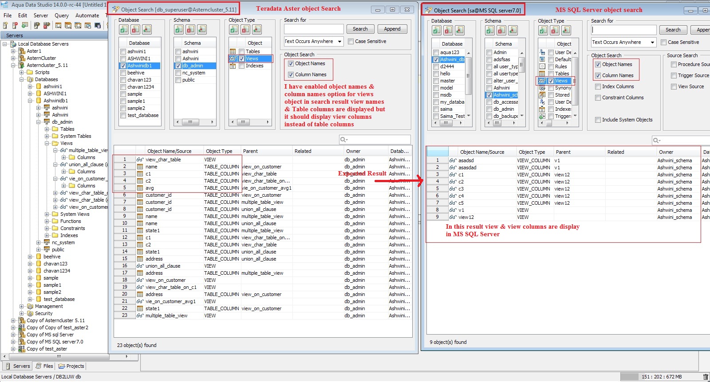Image resolution: width=710 pixels, height=382 pixels.
Task: Click Select All icon under Object Type in Aster window
Action: click(234, 29)
